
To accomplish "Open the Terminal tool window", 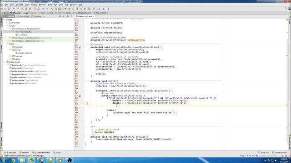I will pos(24,153).
